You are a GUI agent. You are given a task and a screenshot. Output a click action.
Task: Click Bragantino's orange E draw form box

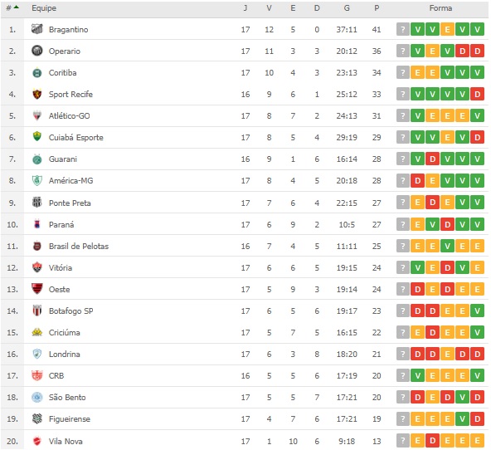point(448,29)
